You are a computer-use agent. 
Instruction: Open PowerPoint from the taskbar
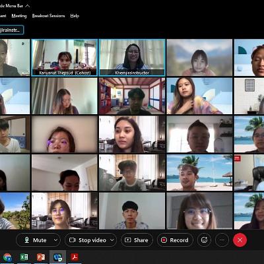pos(41,257)
